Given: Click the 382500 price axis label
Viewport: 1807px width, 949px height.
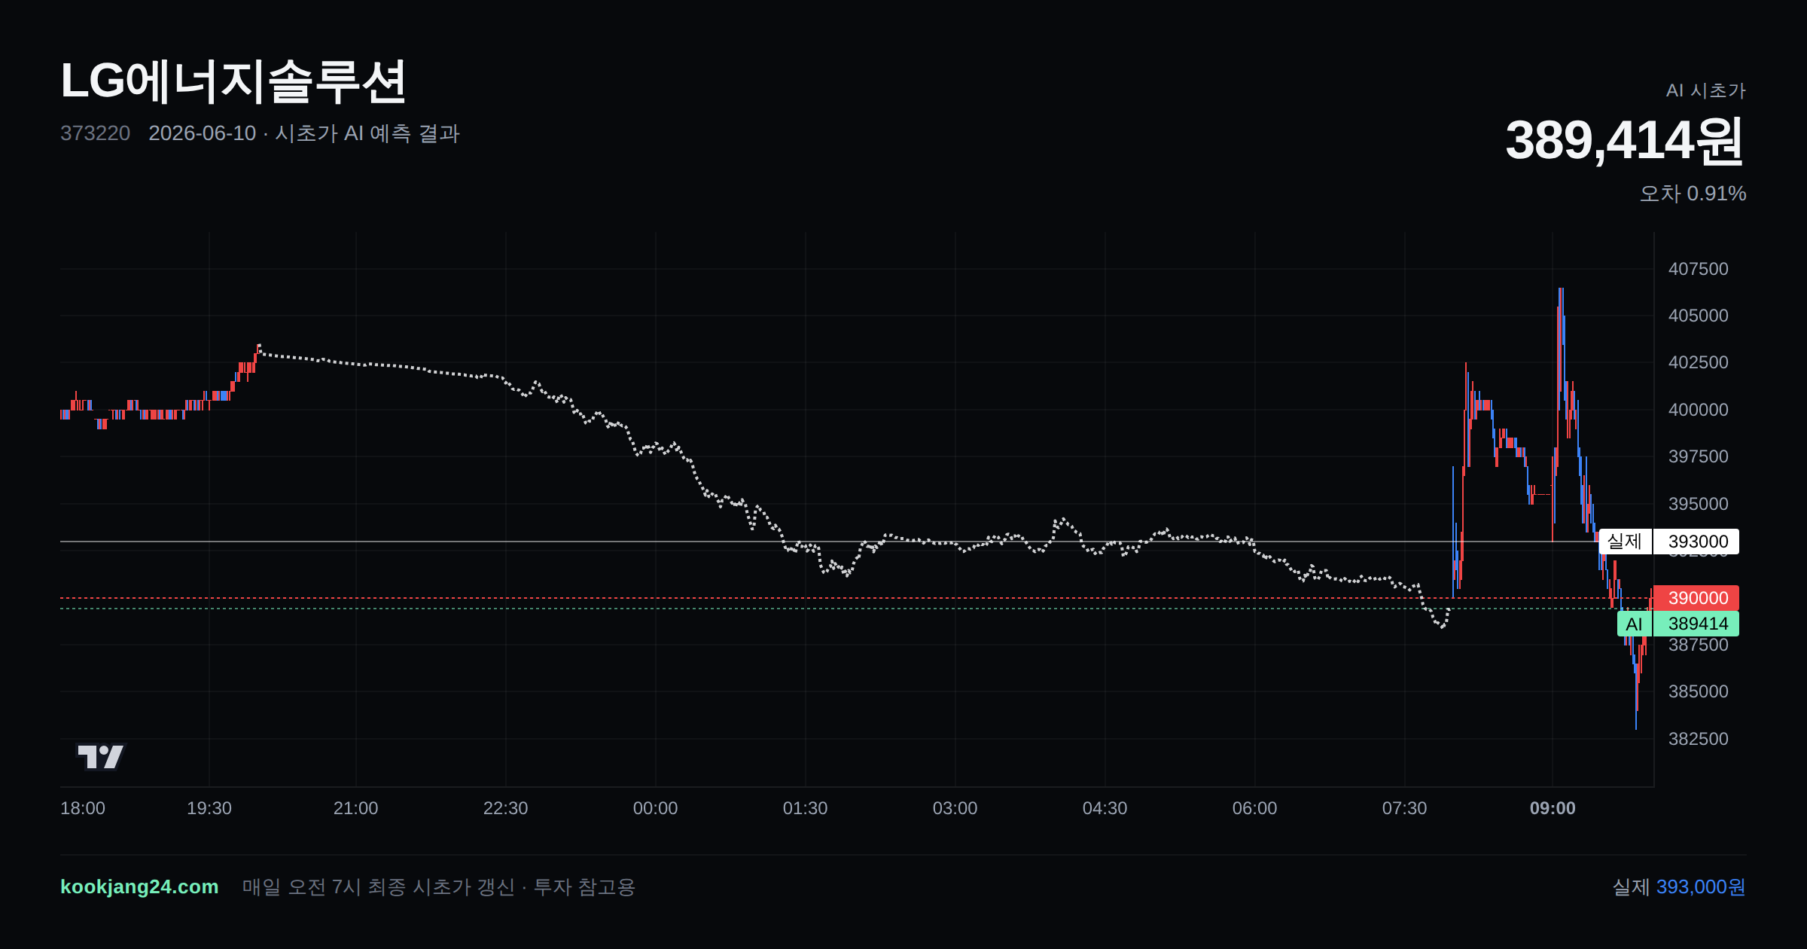Looking at the screenshot, I should pyautogui.click(x=1698, y=739).
